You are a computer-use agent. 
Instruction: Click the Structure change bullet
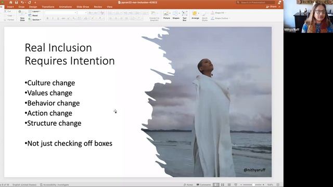pyautogui.click(x=53, y=123)
